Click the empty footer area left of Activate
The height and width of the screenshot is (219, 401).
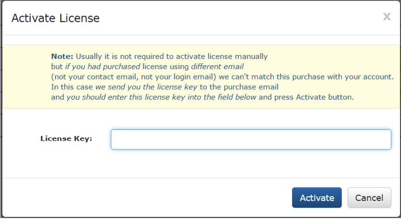[x=138, y=197]
